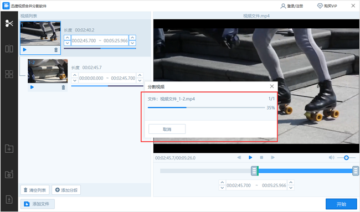Click the Add File button
Screen dimensions: 360x212
pos(38,204)
